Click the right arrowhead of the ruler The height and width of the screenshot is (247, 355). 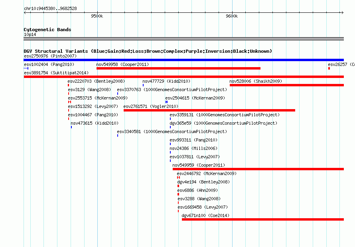342,13
